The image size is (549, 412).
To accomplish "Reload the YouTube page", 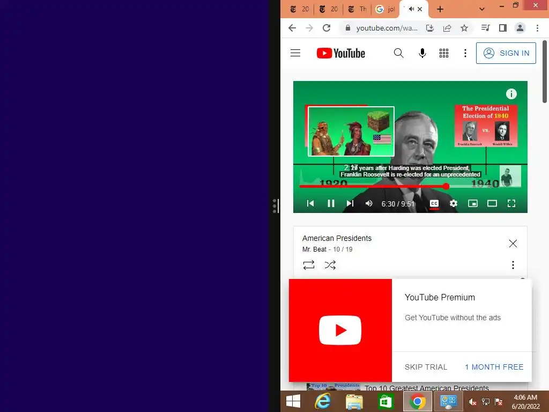I will coord(327,28).
